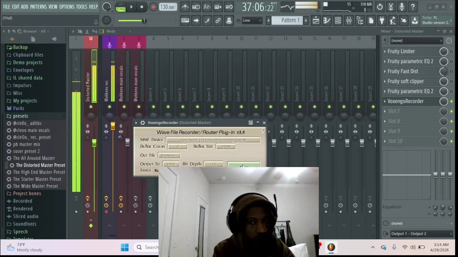458x257 pixels.
Task: Toggle typing keyboard to piano icon
Action: (185, 20)
